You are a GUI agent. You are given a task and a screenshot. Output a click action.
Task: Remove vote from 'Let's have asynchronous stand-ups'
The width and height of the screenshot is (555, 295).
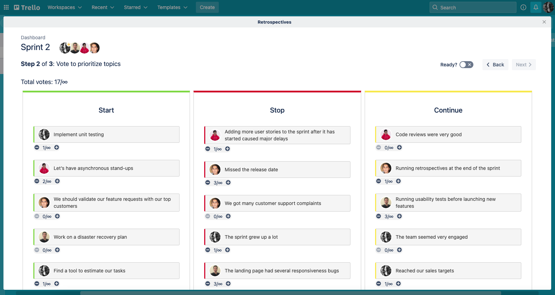pyautogui.click(x=37, y=181)
